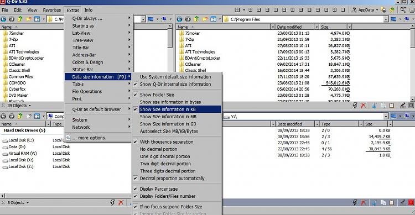Viewport: 415px width, 215px height.
Task: Click view mode icon in Program Files pane
Action: [x=214, y=19]
